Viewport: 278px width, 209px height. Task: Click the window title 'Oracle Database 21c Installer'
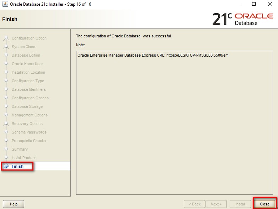(50, 4)
